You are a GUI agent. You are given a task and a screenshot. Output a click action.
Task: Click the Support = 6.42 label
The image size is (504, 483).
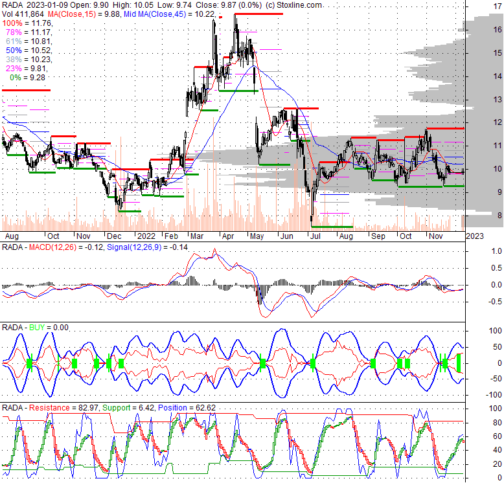tap(129, 407)
